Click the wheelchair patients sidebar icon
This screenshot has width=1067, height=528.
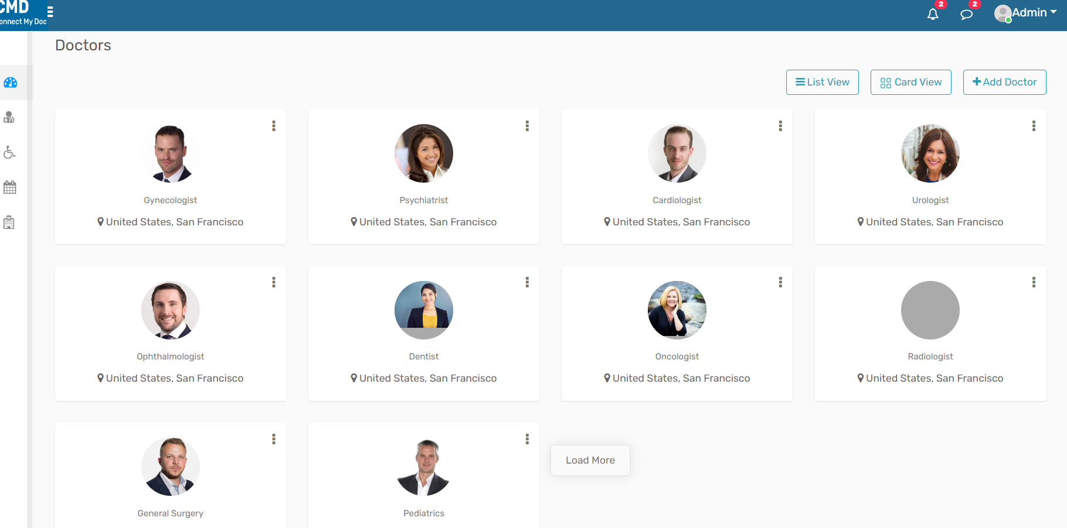[x=9, y=152]
